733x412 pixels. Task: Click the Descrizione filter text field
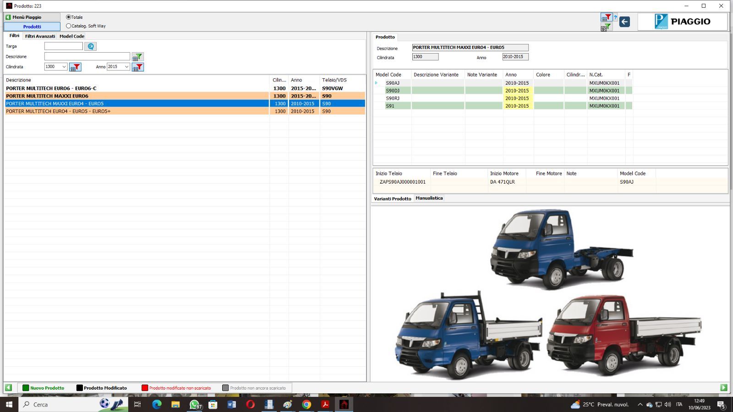[87, 56]
